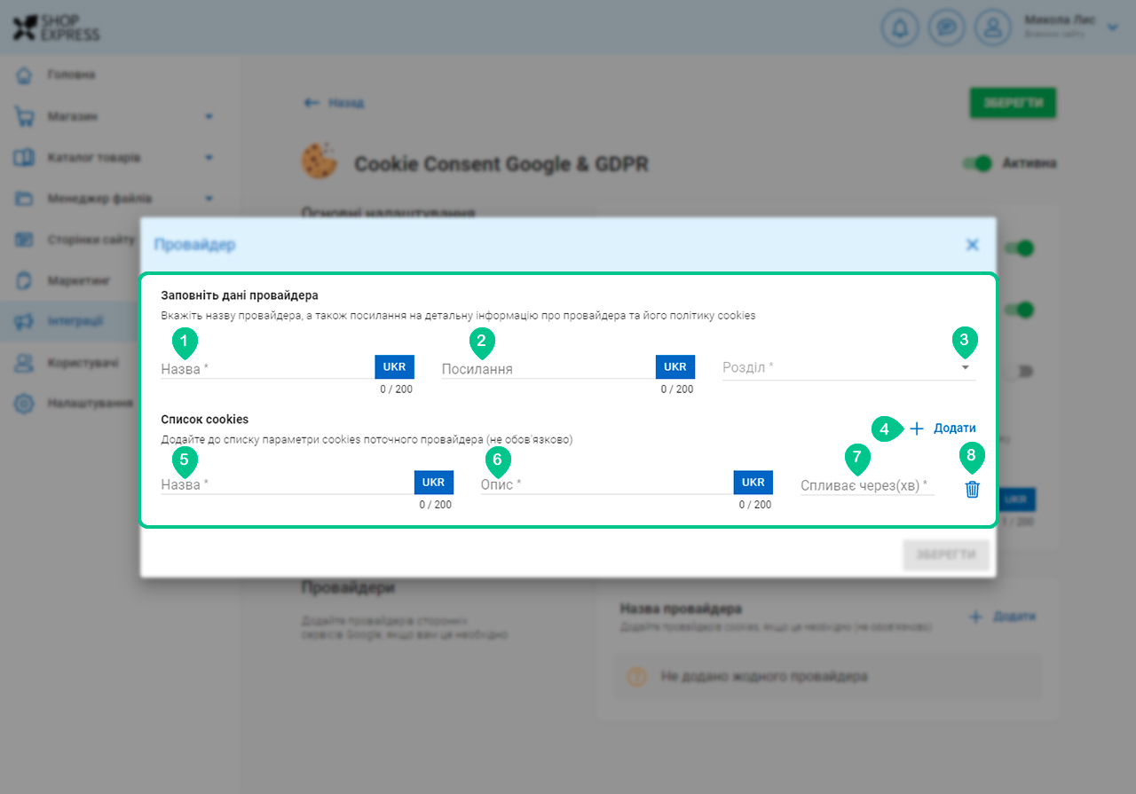Click the green ЗБЕРЕГТИ button on the page
The height and width of the screenshot is (794, 1136).
coord(1013,103)
